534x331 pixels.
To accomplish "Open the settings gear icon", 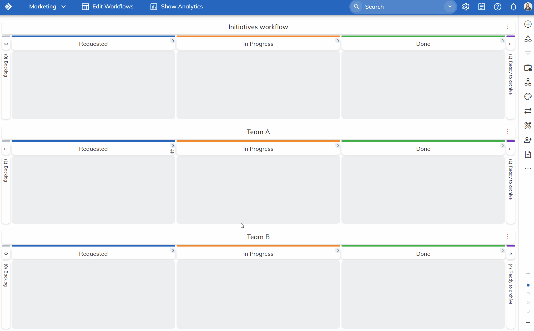I will 466,7.
